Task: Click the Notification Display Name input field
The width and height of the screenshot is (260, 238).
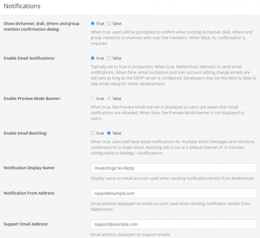Action: tap(173, 168)
